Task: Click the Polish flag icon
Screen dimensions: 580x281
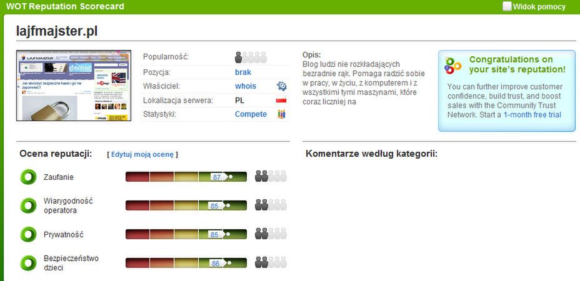Action: click(x=281, y=100)
